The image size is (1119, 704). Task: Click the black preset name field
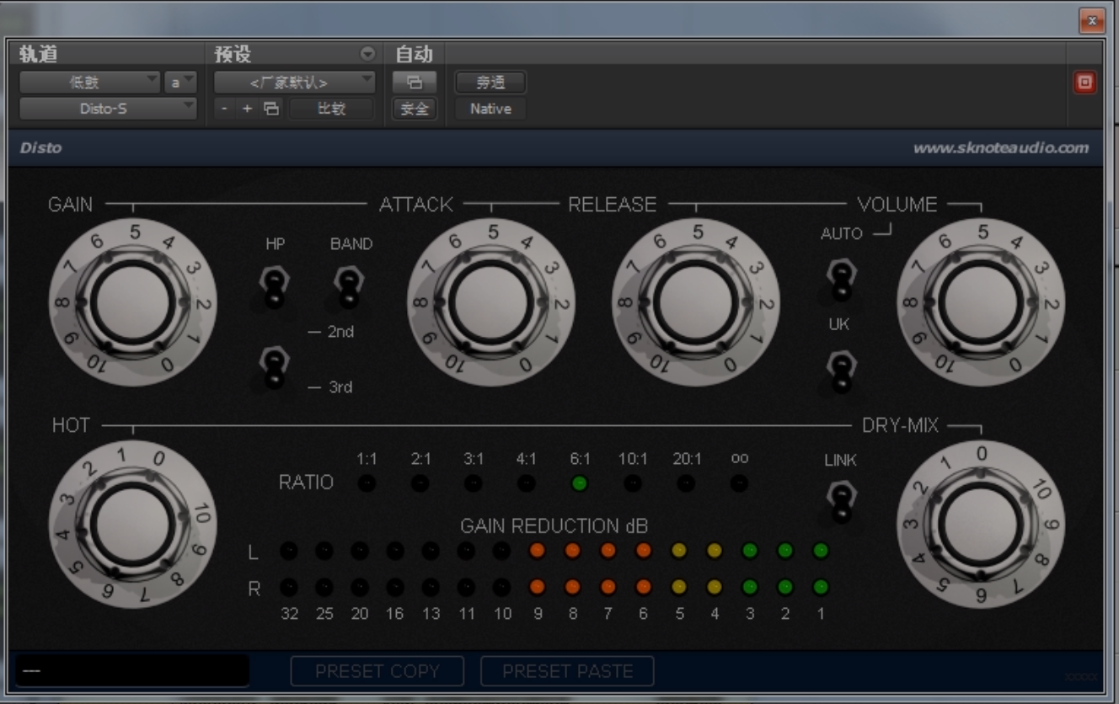point(132,671)
